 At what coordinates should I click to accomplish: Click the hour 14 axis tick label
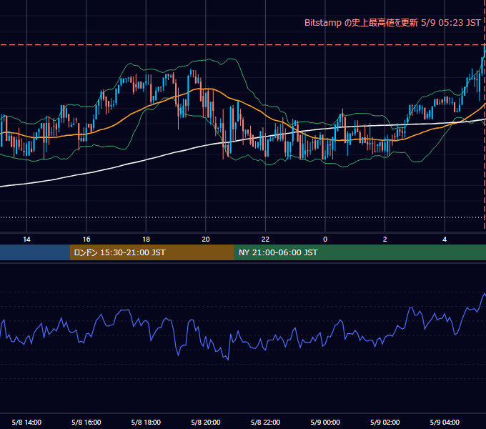pos(26,240)
